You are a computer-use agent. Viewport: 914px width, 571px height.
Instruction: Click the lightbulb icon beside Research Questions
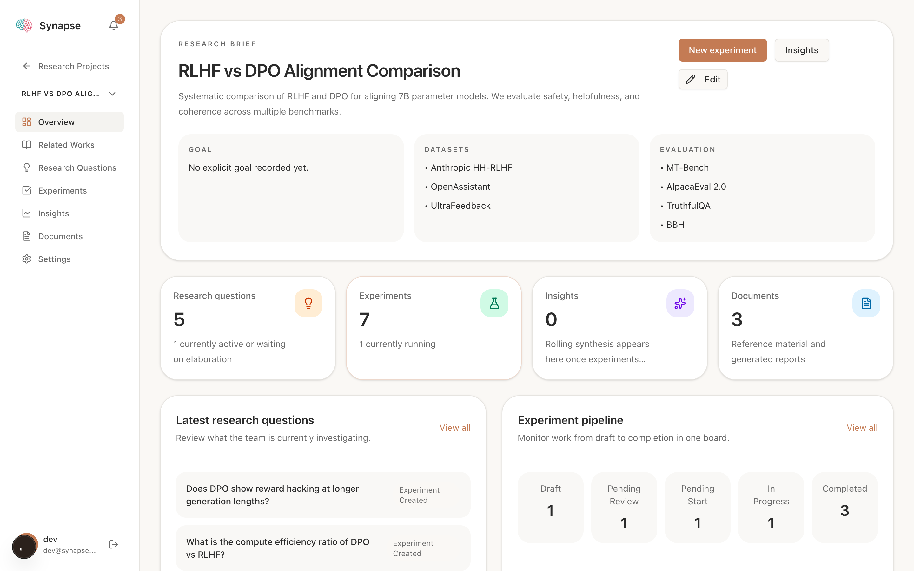[26, 167]
